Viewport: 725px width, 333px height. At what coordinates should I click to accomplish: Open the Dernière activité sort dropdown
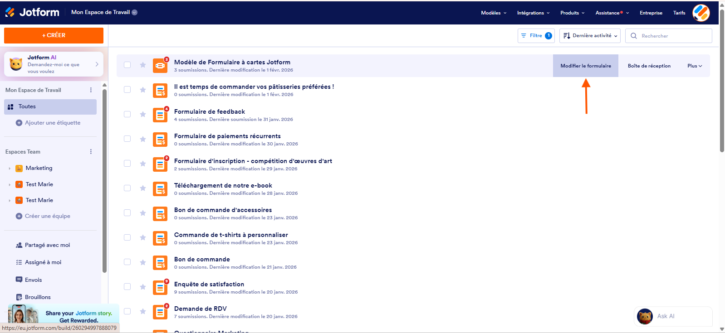(590, 36)
